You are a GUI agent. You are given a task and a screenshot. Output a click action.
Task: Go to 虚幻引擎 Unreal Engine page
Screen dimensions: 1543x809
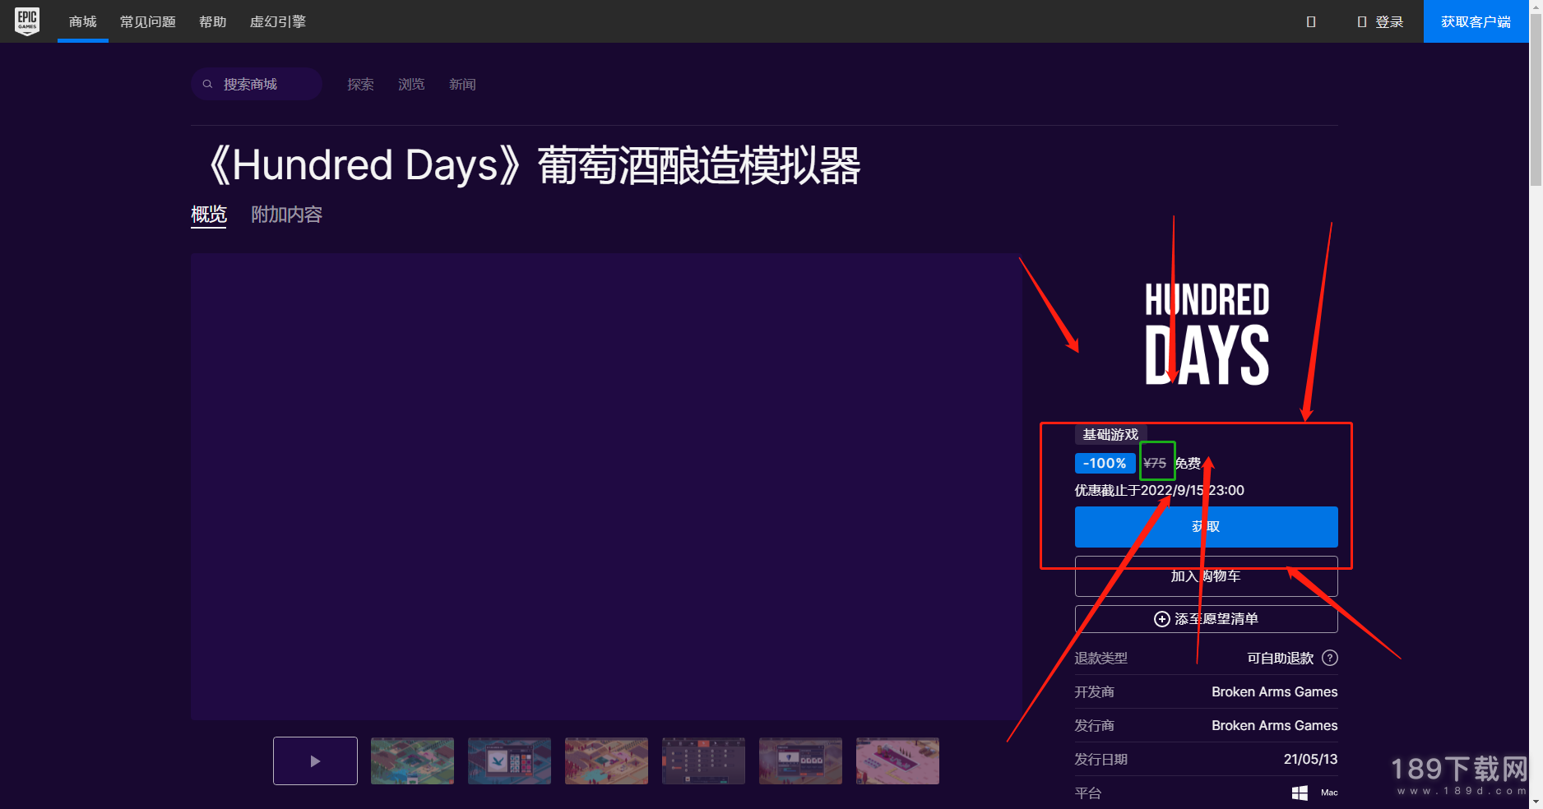[278, 21]
